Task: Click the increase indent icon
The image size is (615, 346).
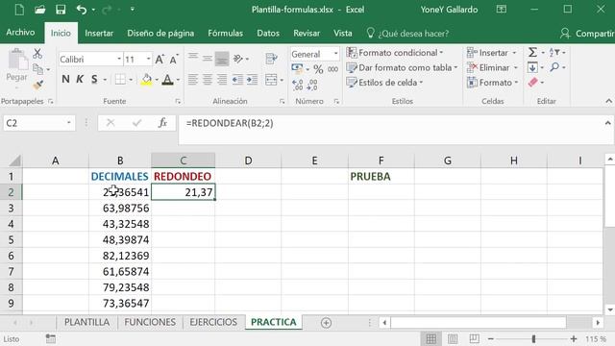Action: [x=252, y=80]
